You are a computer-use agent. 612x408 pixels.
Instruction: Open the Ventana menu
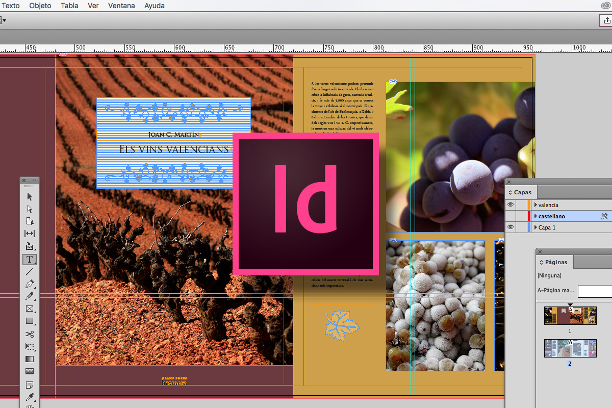(122, 6)
